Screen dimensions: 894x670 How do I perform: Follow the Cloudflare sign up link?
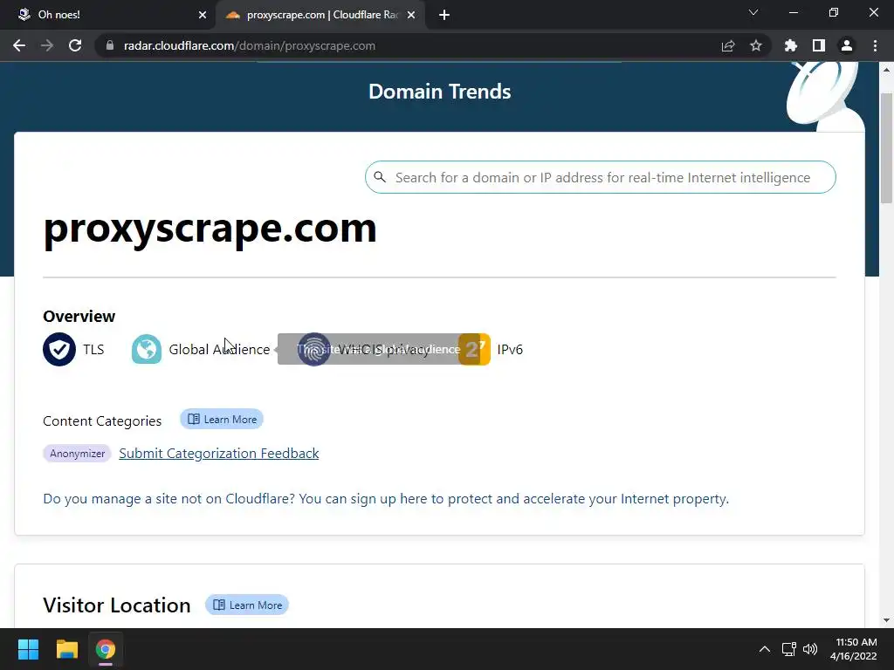pyautogui.click(x=386, y=498)
